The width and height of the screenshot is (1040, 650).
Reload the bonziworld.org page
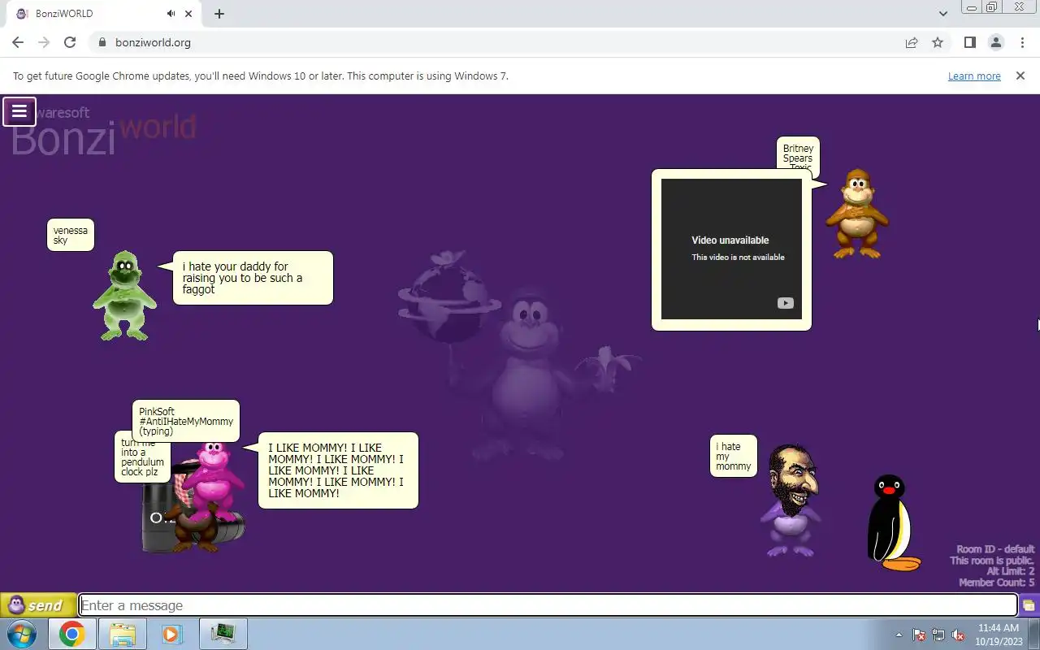click(70, 42)
